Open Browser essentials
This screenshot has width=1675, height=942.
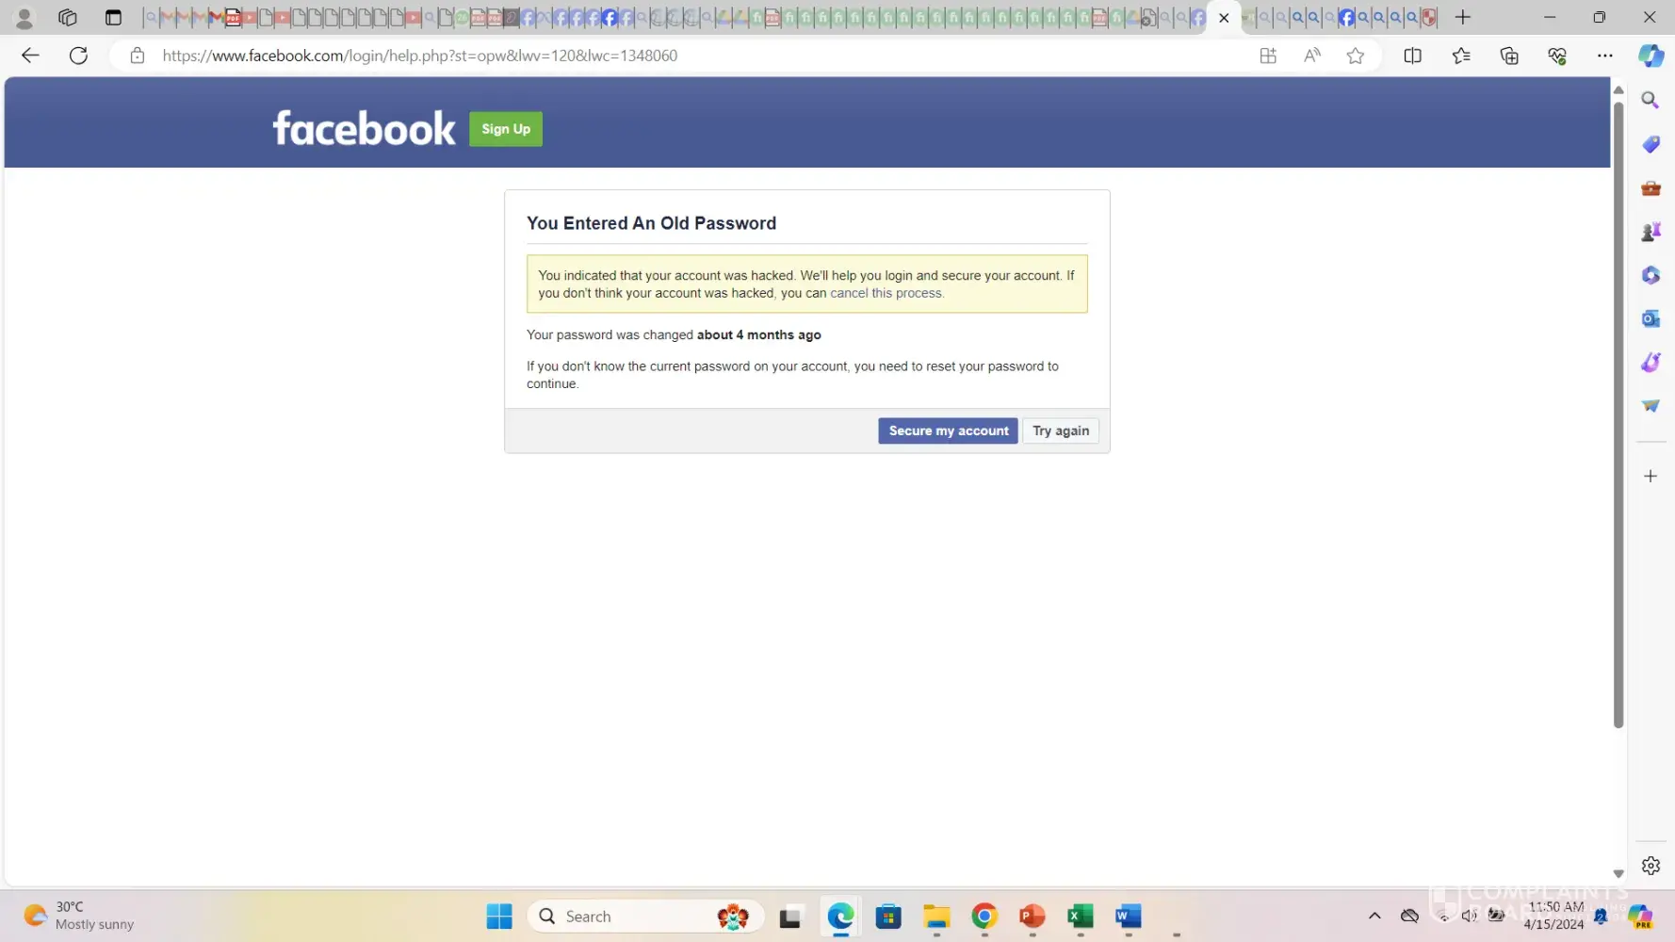(1557, 56)
